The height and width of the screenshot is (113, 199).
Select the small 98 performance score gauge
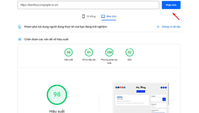[x=68, y=52]
